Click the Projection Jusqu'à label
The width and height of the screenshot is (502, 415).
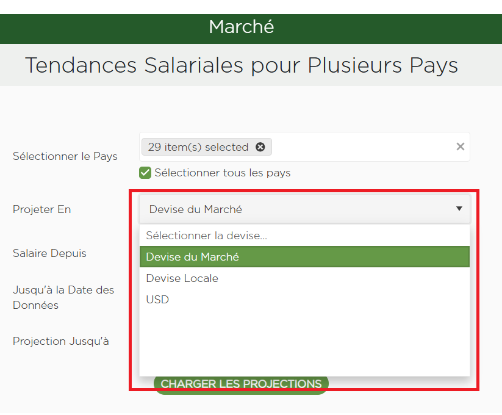click(x=61, y=341)
